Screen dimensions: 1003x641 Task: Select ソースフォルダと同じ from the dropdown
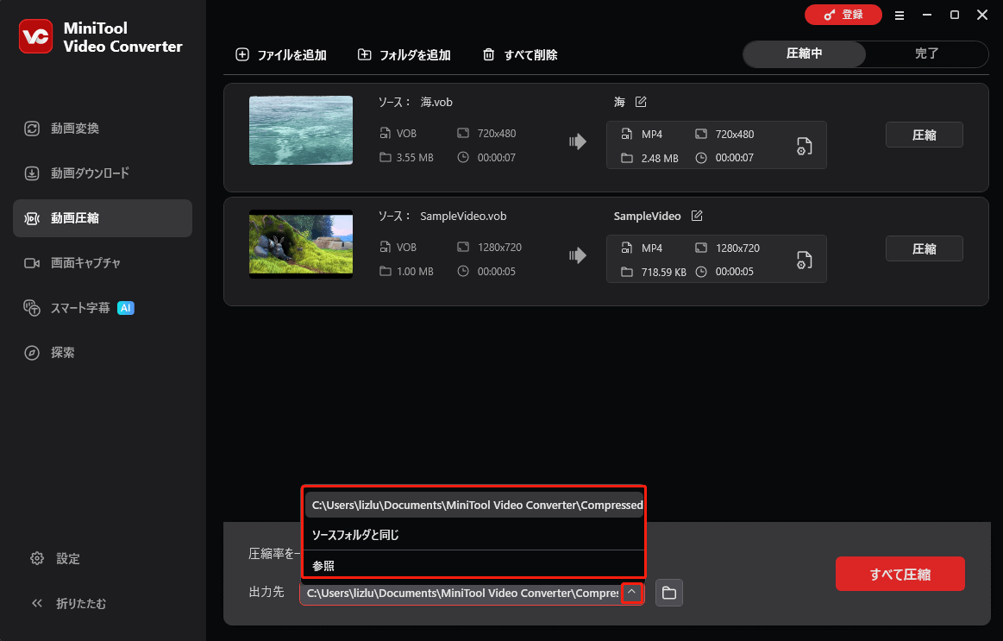point(356,537)
